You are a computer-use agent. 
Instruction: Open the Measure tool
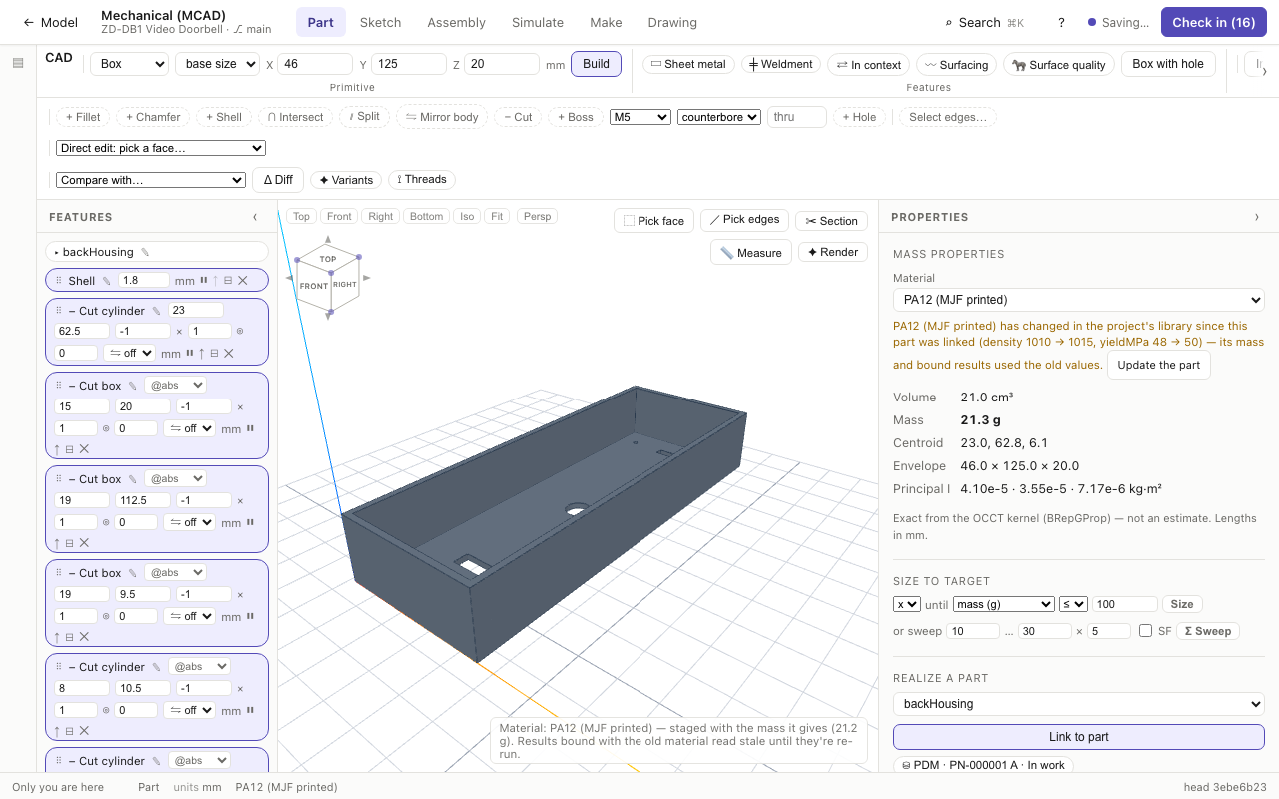751,253
